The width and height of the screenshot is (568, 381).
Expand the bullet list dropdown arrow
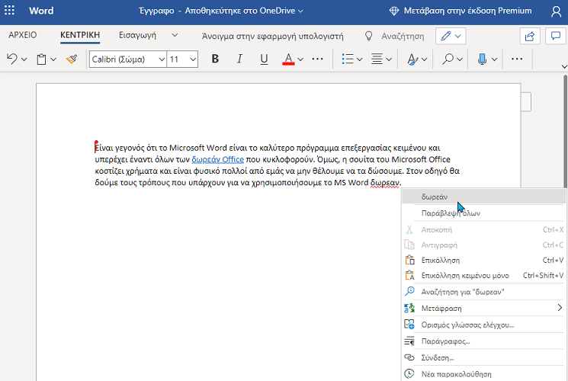pos(359,59)
